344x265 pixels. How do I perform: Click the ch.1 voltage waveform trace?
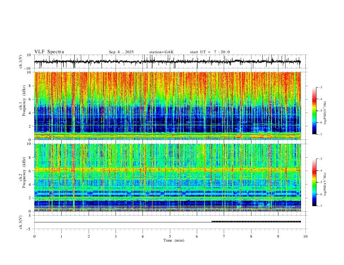coord(167,61)
